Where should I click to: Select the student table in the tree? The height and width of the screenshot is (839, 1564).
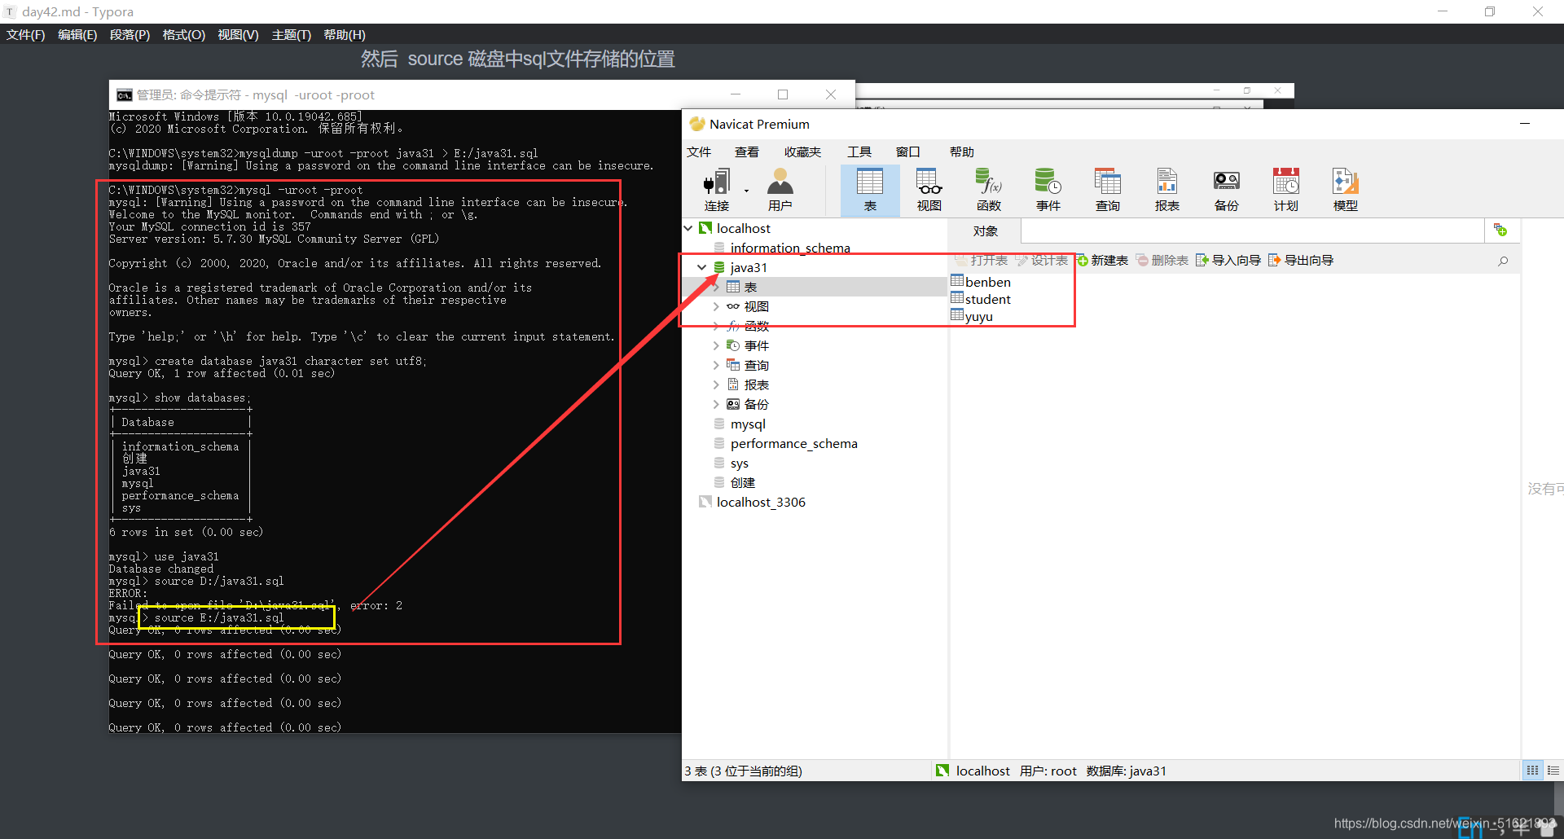pyautogui.click(x=986, y=299)
